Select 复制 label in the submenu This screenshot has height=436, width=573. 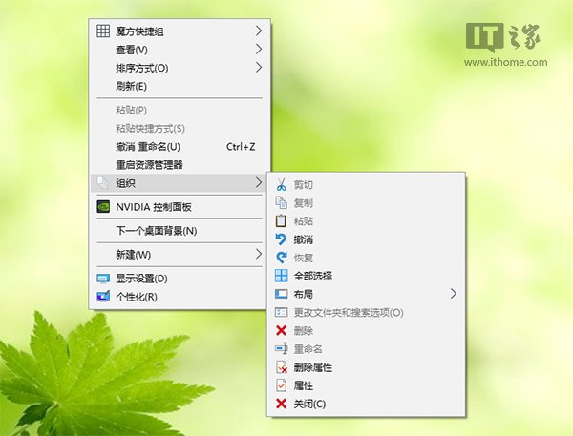[x=304, y=203]
